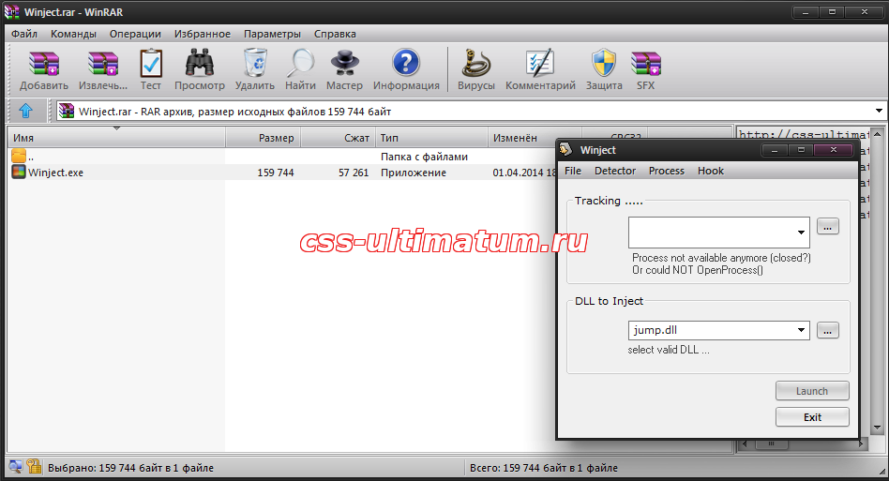Click status text Всего: 159 744 байт

(544, 468)
